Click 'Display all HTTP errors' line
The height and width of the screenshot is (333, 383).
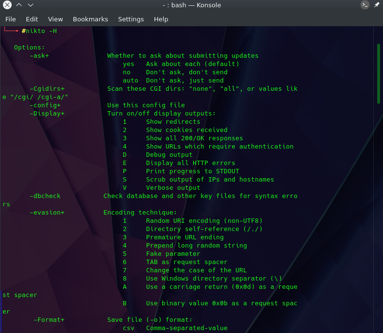click(x=190, y=163)
